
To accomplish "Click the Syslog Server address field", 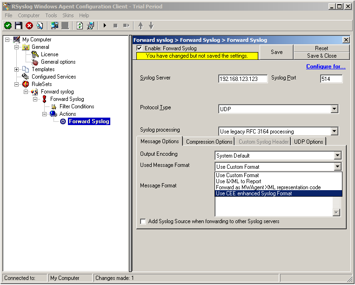I will (x=243, y=79).
